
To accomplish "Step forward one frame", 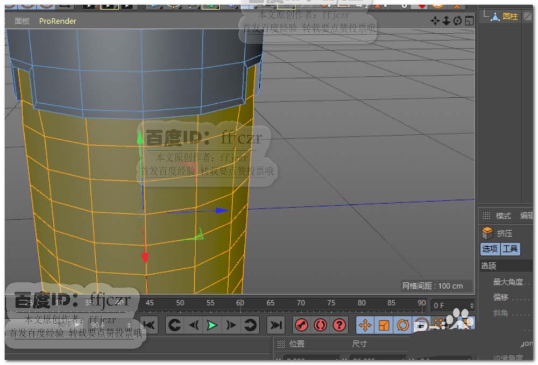I will [231, 325].
